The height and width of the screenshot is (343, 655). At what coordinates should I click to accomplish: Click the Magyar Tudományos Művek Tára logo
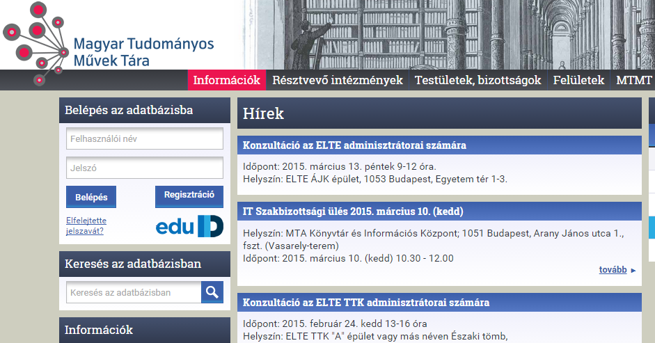pyautogui.click(x=109, y=44)
